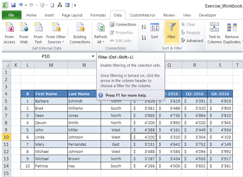
Task: Switch to the Formulas ribbon tab
Action: click(98, 15)
